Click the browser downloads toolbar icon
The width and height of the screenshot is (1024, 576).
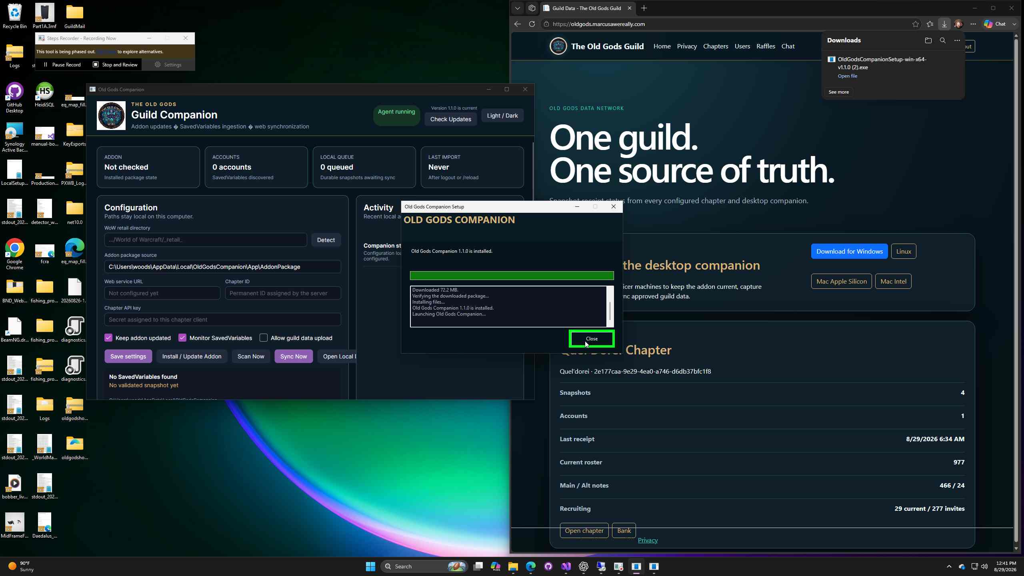coord(944,24)
